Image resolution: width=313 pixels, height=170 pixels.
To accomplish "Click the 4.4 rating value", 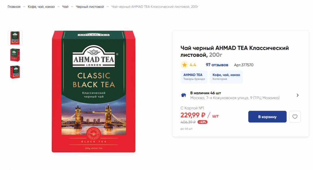I will [x=193, y=65].
